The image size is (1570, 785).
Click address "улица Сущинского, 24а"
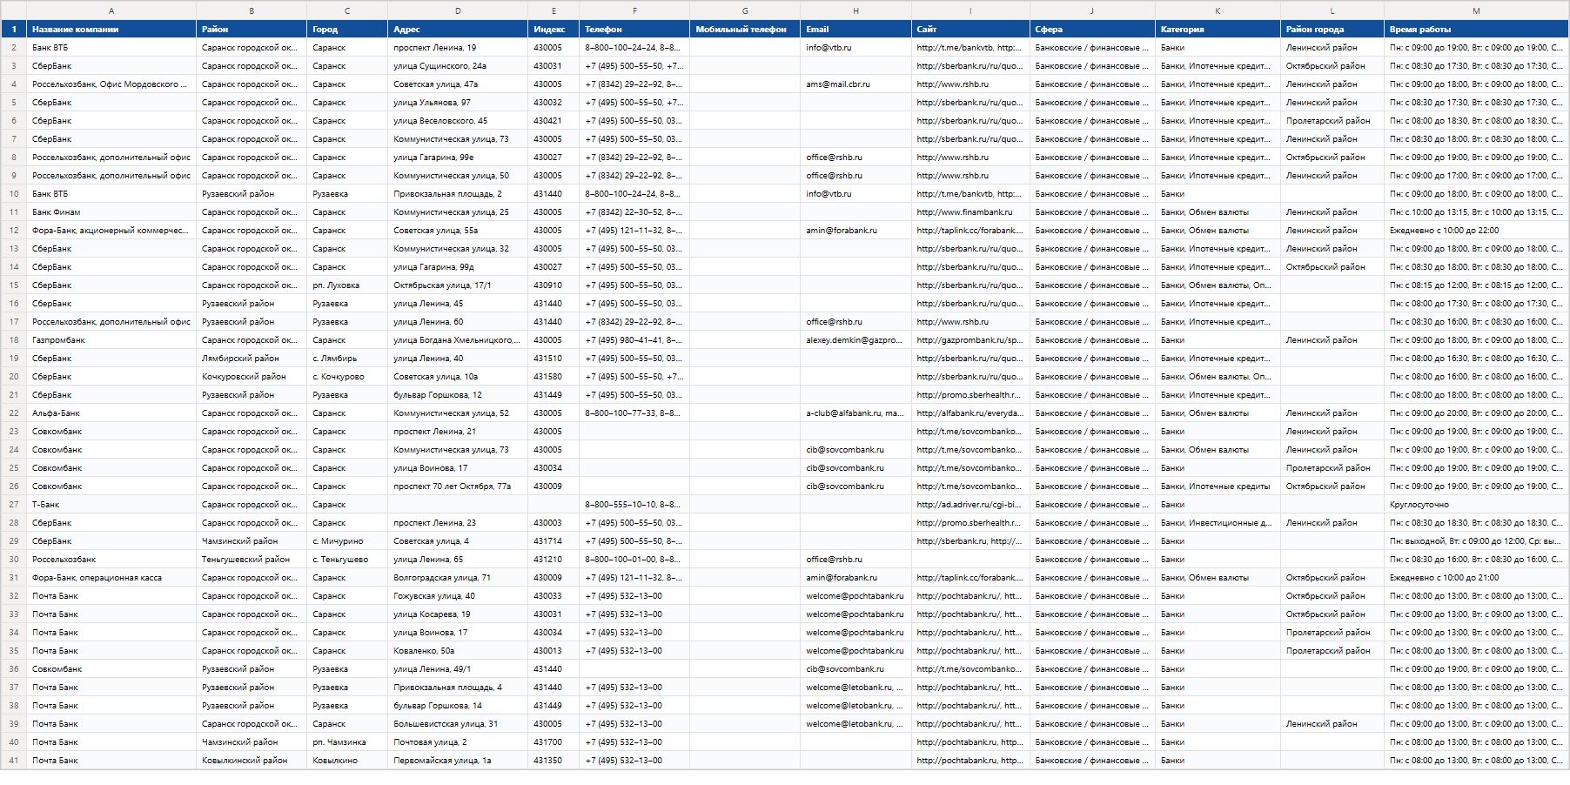click(458, 66)
